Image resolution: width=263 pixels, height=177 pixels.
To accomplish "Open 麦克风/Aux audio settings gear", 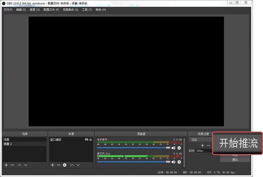I will coord(180,162).
